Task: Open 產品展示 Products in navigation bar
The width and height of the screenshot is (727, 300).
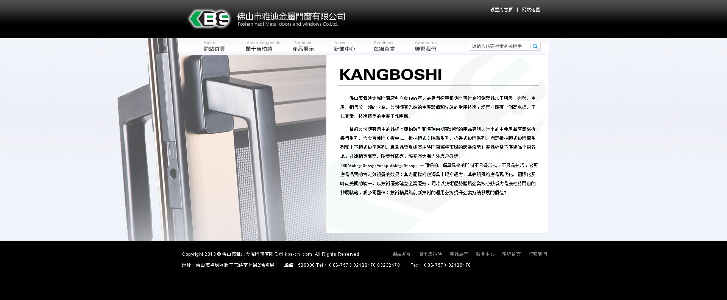Action: coord(303,46)
